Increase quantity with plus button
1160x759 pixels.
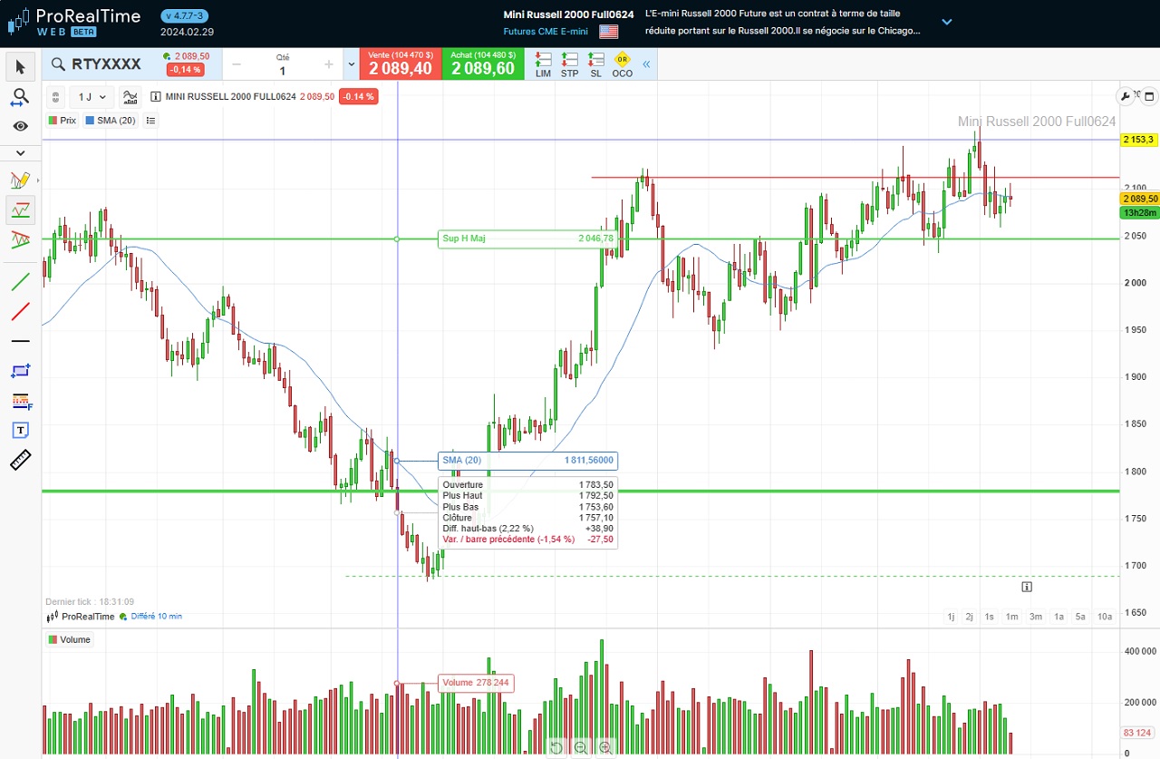coord(328,64)
